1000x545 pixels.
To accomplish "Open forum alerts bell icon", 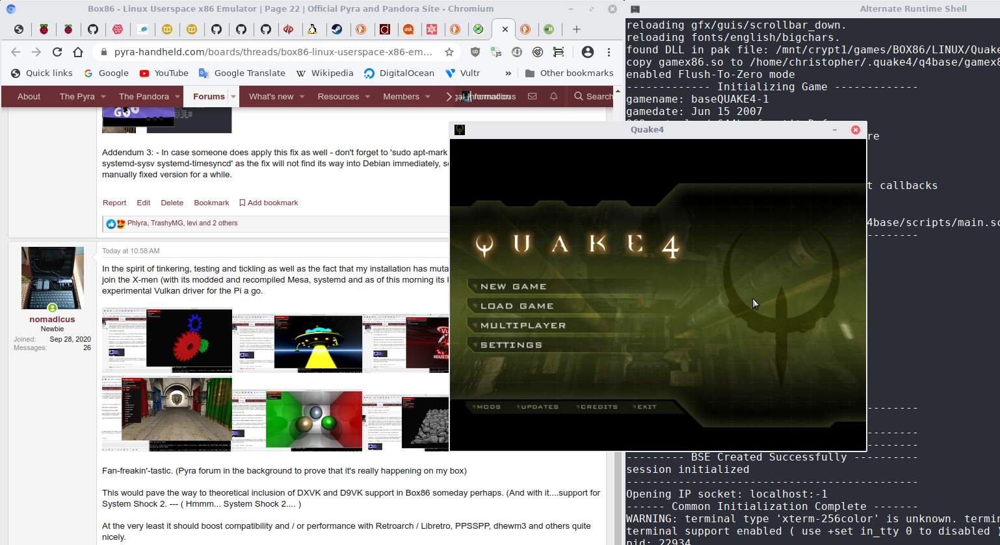I will point(553,96).
